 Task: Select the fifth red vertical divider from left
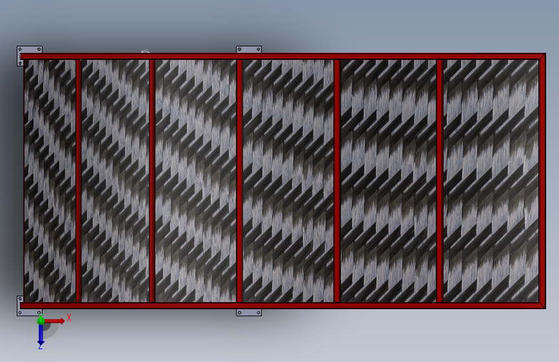point(440,181)
